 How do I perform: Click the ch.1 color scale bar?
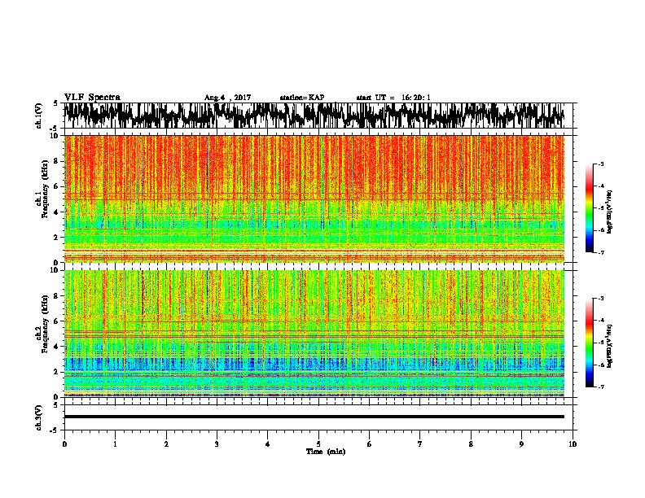[589, 208]
